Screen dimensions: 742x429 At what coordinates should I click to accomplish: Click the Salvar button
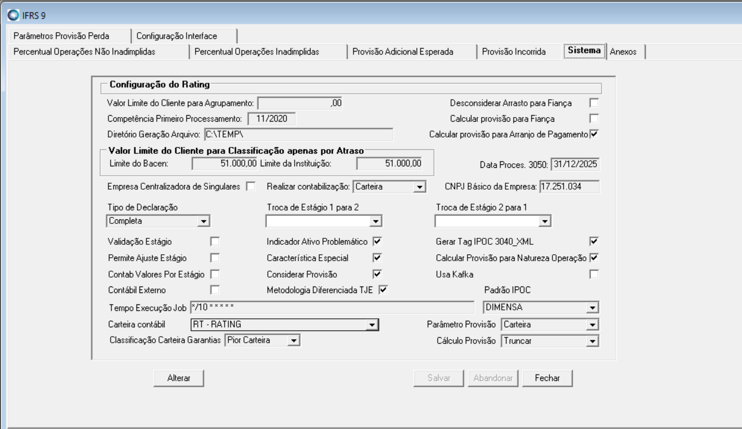point(439,378)
